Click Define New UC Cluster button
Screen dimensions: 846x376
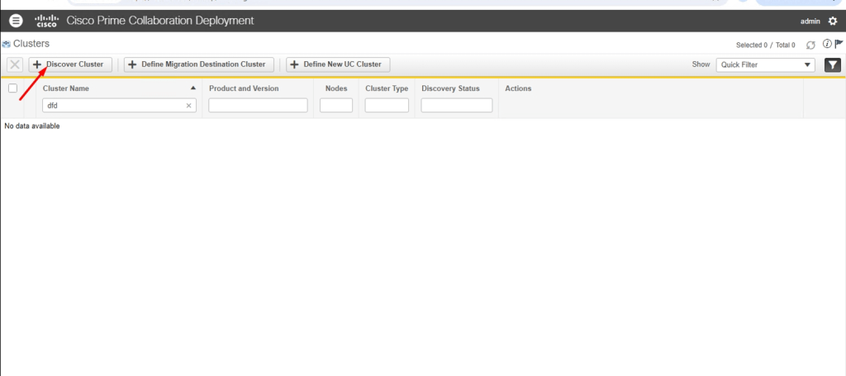[338, 64]
